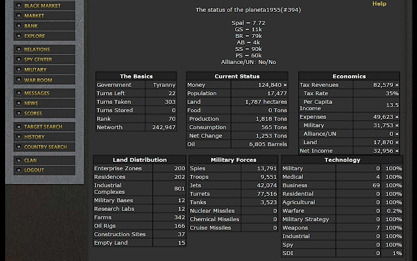Select the Tax Rate value 35%
This screenshot has height=261, width=417.
pos(392,93)
